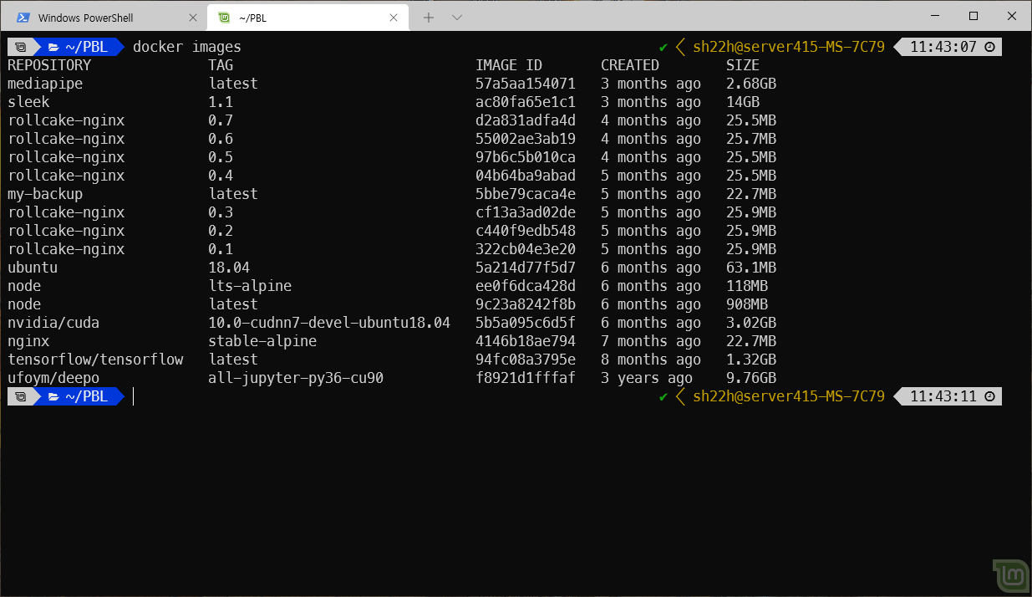Click the CREATED column header
The width and height of the screenshot is (1032, 597).
(630, 65)
